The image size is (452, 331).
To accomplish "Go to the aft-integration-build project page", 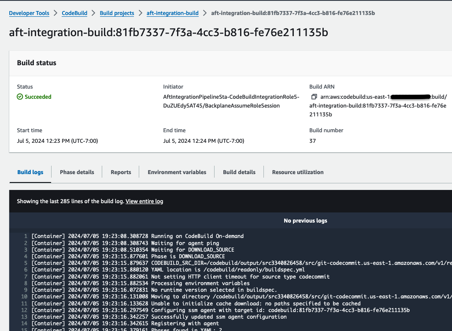I will [x=172, y=13].
